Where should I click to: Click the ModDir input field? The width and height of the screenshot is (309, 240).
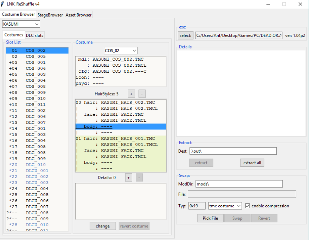[x=239, y=184]
